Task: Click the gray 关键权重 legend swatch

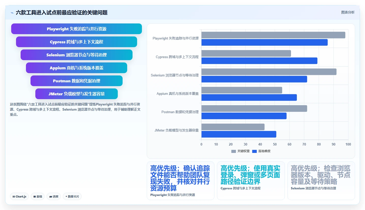Action: (x=233, y=151)
